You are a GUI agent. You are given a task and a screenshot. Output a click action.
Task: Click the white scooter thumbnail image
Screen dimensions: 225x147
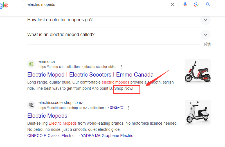point(198,113)
